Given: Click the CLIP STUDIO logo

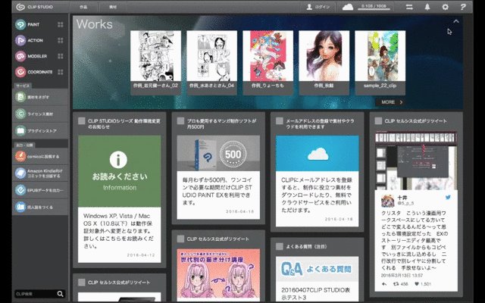Looking at the screenshot, I should tap(34, 7).
